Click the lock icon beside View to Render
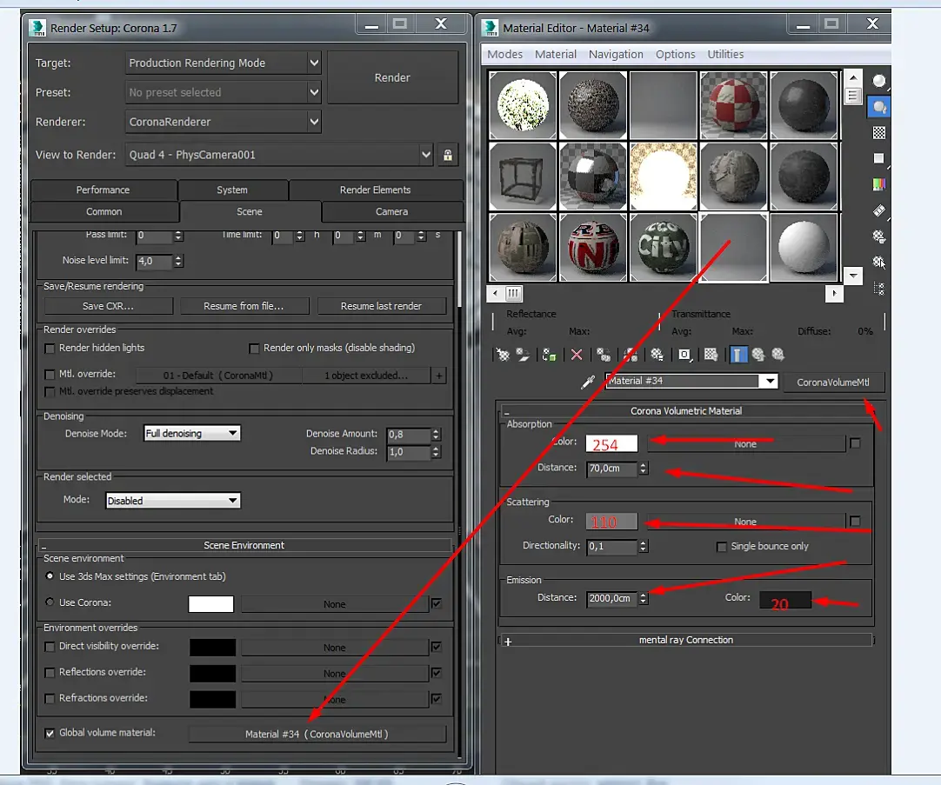941x785 pixels. click(448, 156)
